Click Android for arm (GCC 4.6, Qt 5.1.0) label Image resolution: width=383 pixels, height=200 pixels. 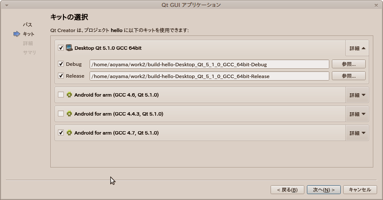117,95
